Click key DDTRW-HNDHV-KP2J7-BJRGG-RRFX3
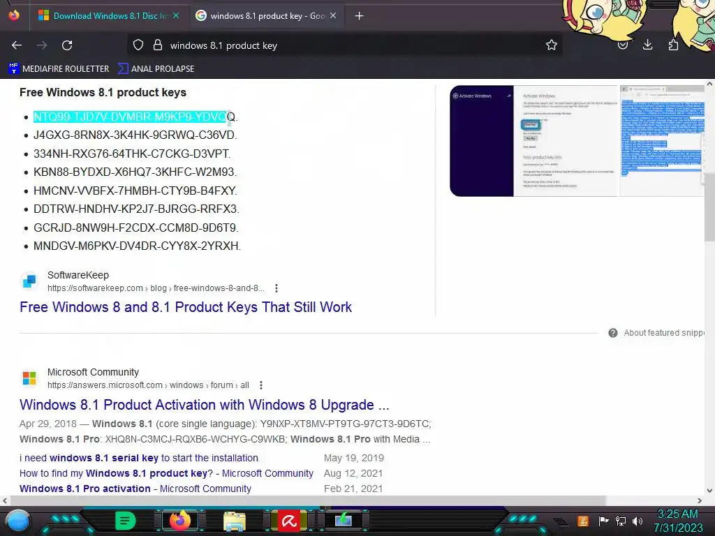 coord(136,209)
